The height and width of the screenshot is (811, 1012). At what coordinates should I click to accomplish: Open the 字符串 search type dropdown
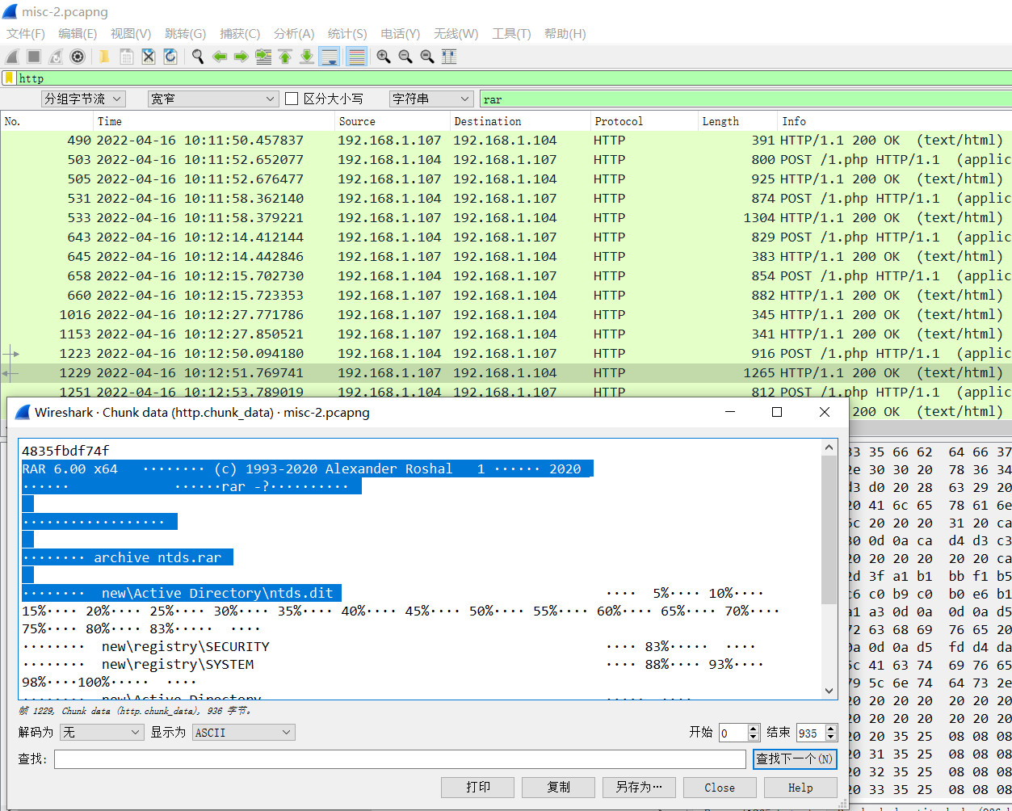431,99
